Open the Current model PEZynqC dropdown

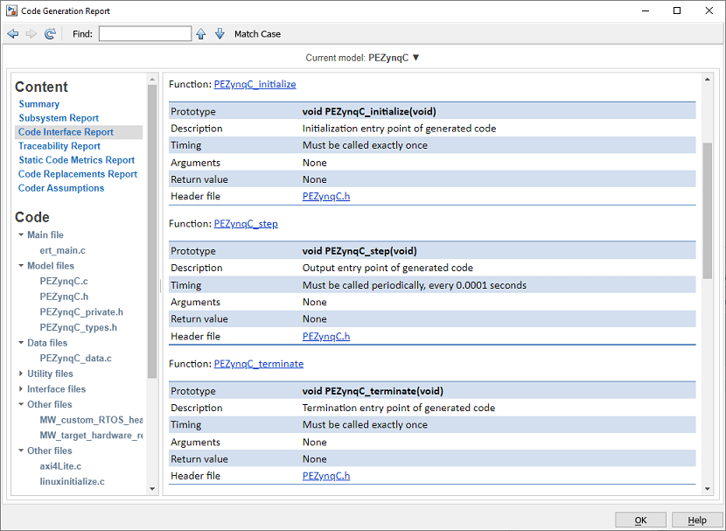[415, 58]
